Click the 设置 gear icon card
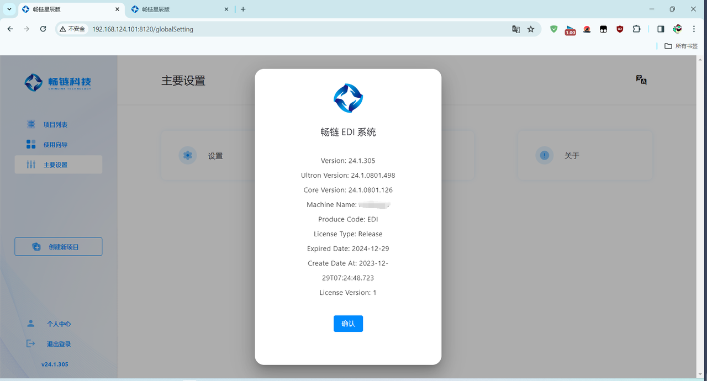The height and width of the screenshot is (381, 707). pyautogui.click(x=188, y=156)
